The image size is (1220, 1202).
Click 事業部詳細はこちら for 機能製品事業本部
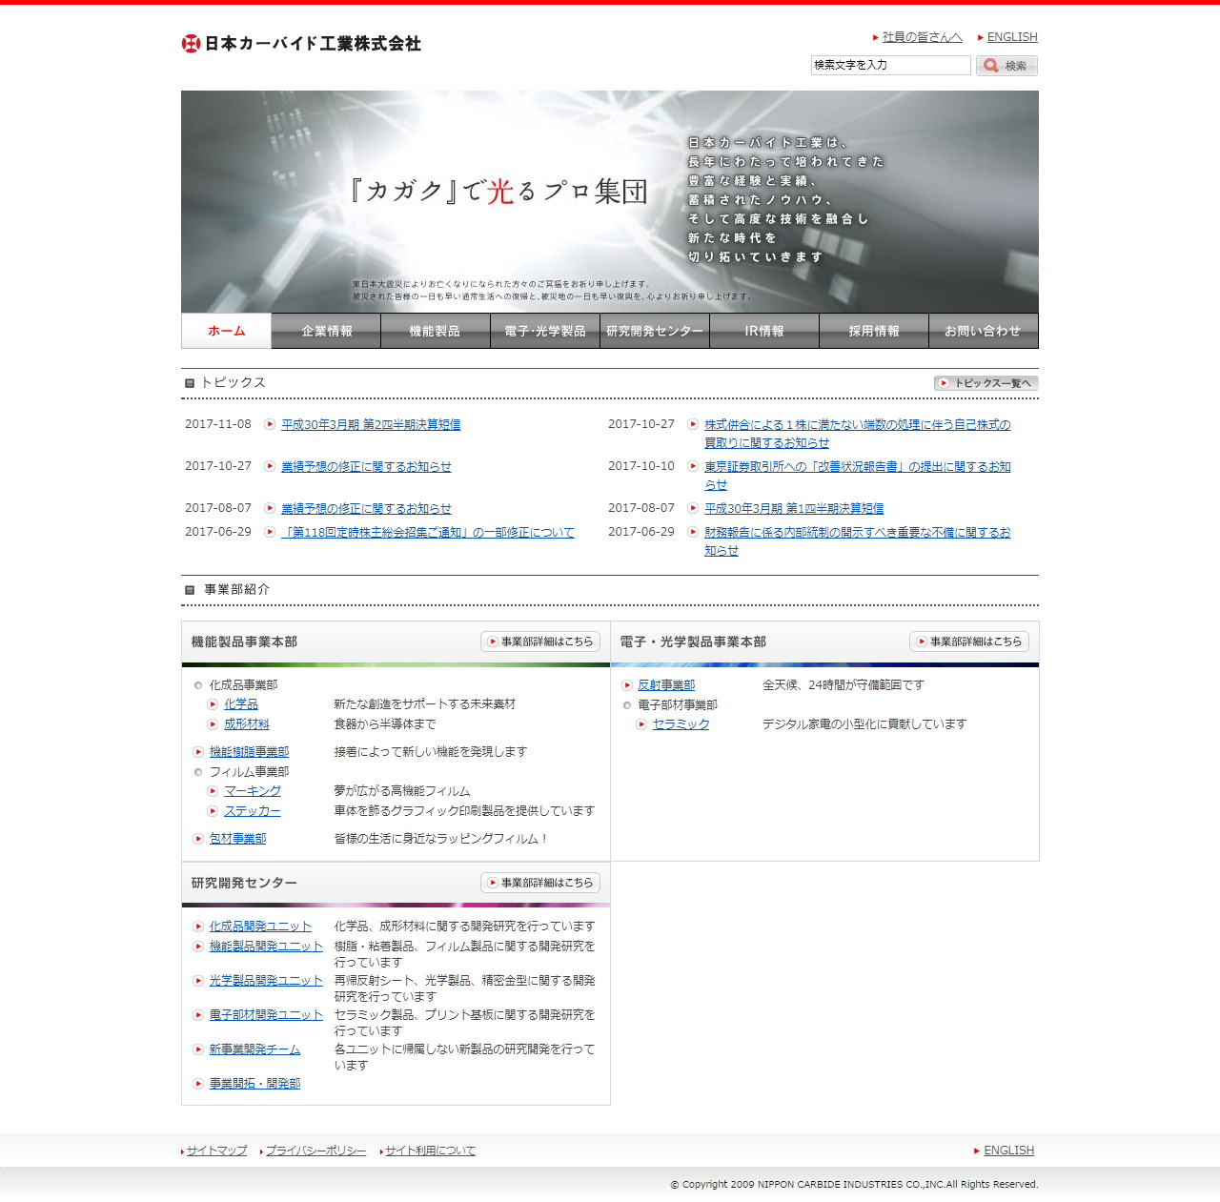(540, 642)
